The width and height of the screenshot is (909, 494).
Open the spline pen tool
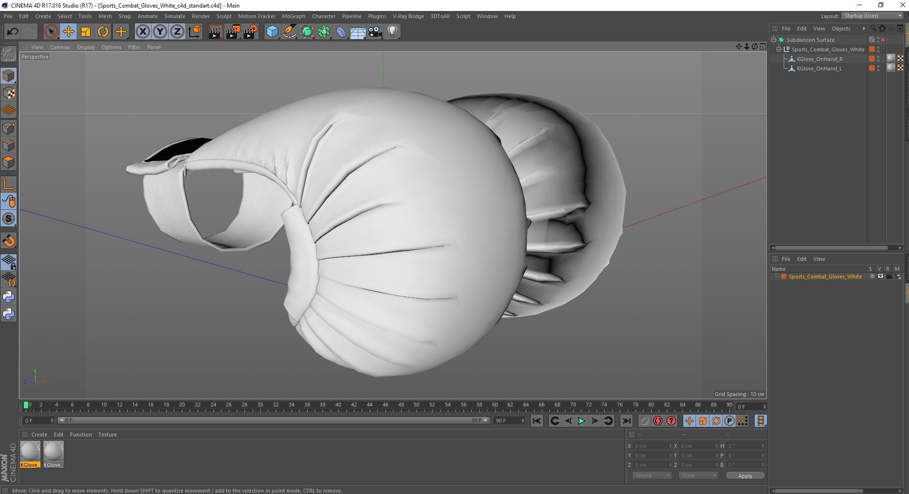tap(289, 32)
